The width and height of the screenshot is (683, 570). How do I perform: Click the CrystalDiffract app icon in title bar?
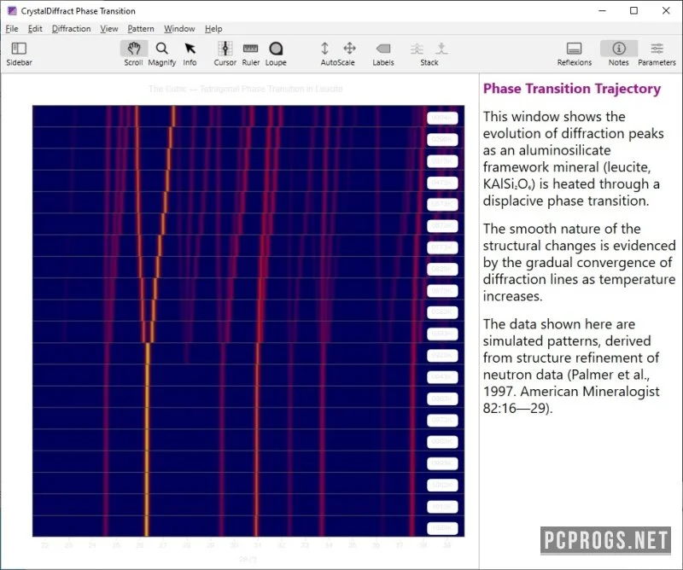pos(12,11)
